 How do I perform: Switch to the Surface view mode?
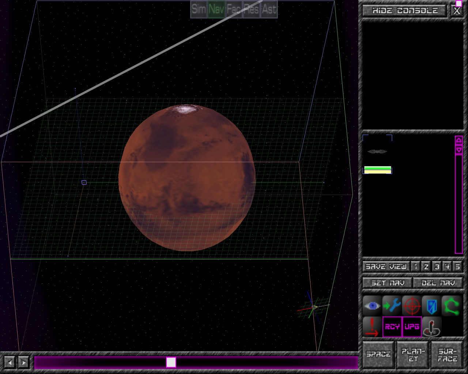pos(448,355)
